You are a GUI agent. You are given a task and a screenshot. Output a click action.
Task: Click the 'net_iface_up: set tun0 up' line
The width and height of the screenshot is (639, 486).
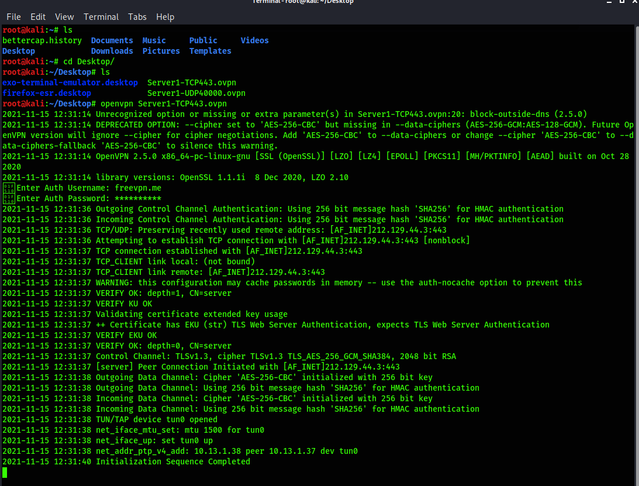pos(108,440)
